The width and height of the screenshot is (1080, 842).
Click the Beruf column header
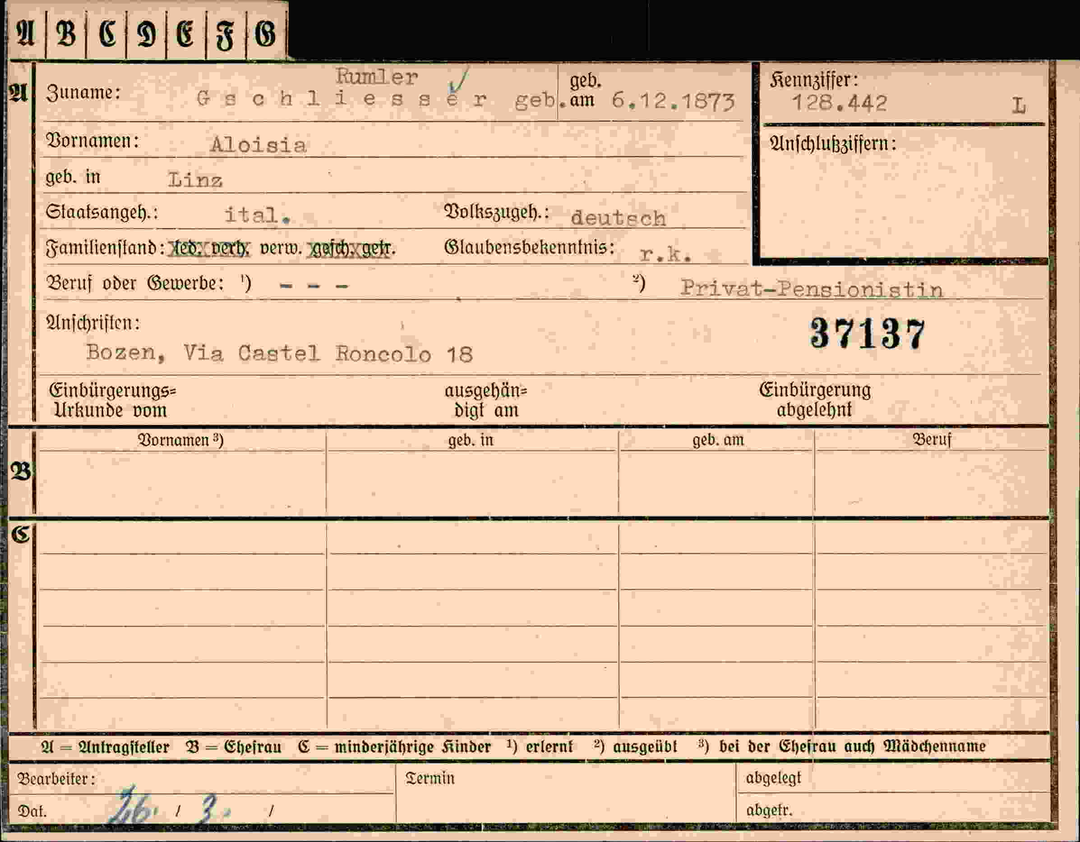(x=932, y=439)
